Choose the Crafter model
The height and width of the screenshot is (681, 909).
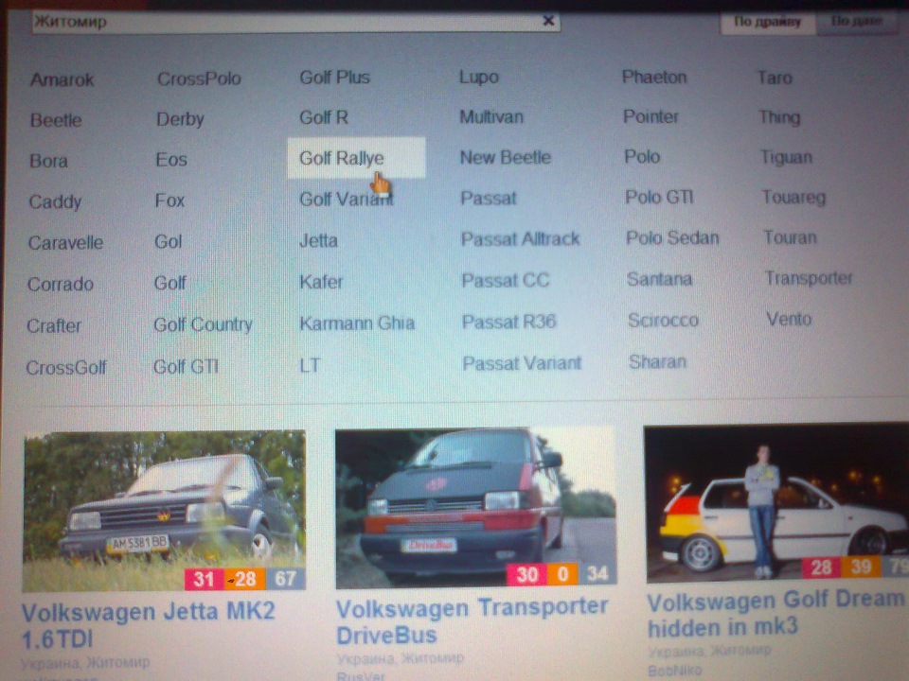tap(54, 325)
